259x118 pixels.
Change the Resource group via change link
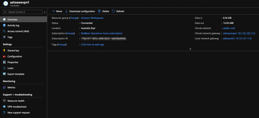click(74, 18)
